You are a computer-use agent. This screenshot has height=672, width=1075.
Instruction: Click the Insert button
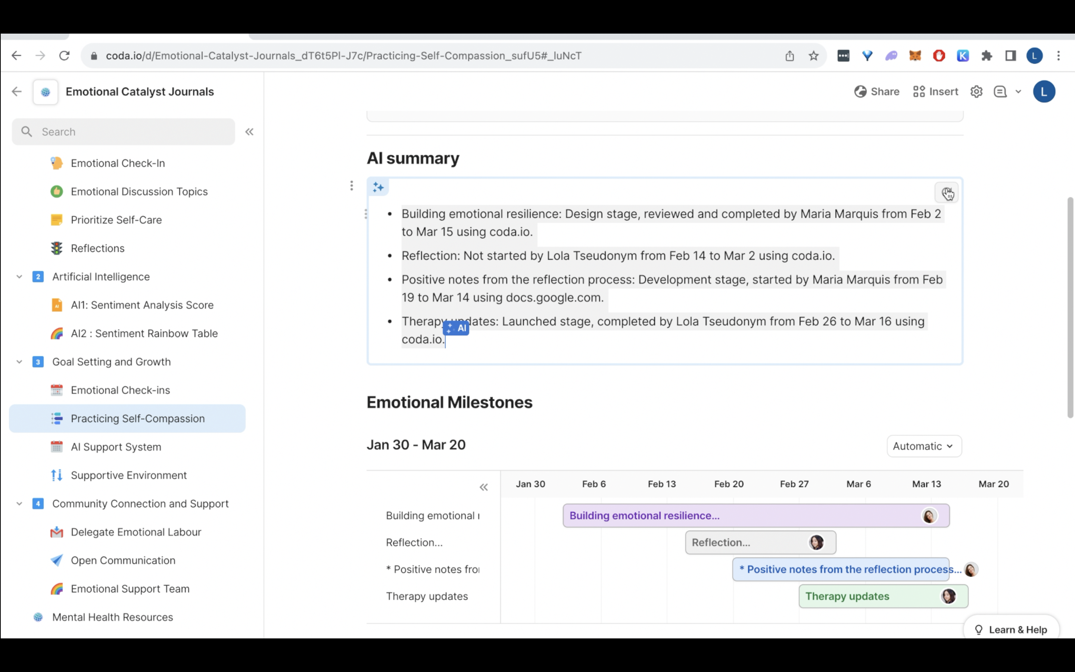point(935,91)
